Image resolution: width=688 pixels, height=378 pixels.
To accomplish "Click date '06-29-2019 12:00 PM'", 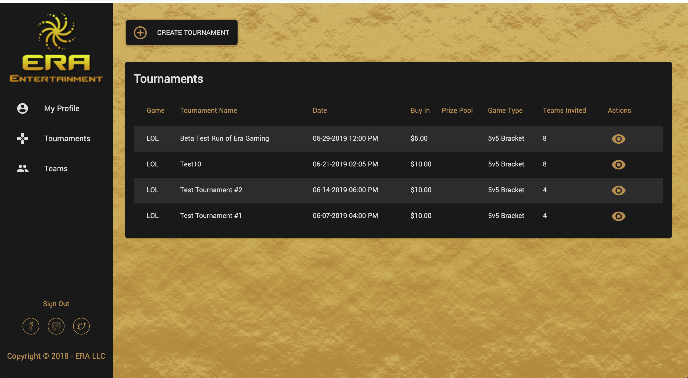I will click(x=345, y=138).
